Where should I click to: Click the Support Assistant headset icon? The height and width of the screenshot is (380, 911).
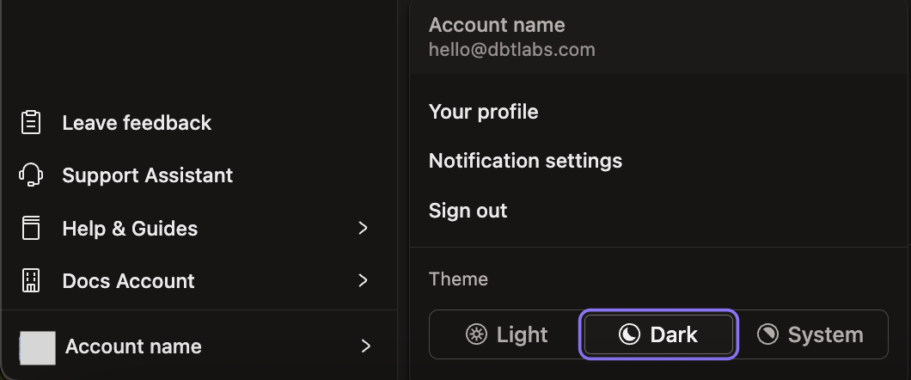pyautogui.click(x=31, y=175)
